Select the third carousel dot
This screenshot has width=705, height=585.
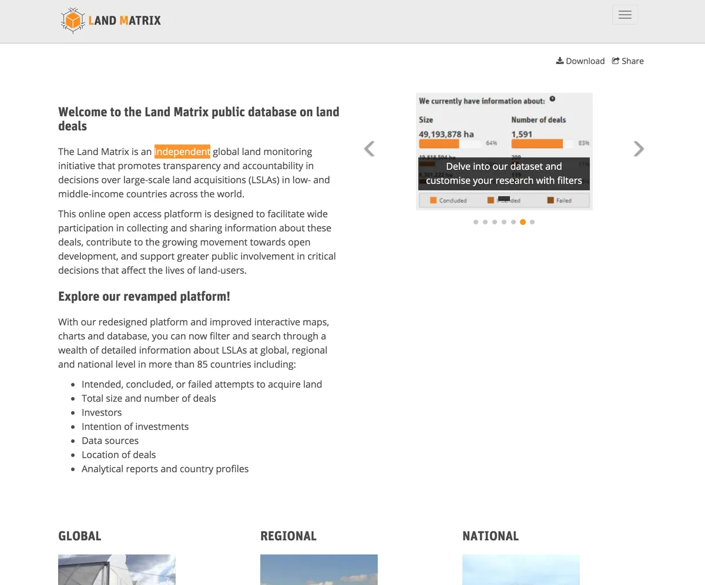(x=495, y=222)
